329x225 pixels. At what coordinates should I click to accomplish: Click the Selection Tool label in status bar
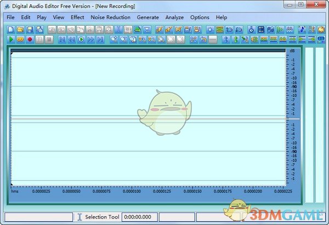click(102, 217)
